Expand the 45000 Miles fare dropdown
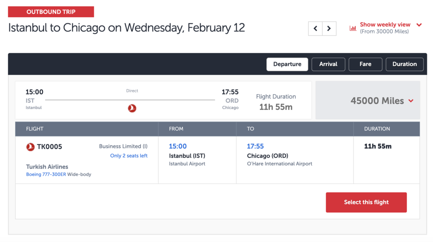Screen dimensions: 433x242 click(x=411, y=101)
